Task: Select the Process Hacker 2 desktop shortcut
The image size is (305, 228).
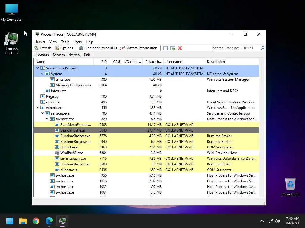Action: tap(12, 44)
